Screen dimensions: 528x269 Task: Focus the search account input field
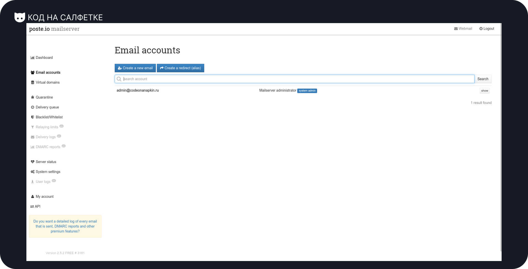pyautogui.click(x=295, y=79)
